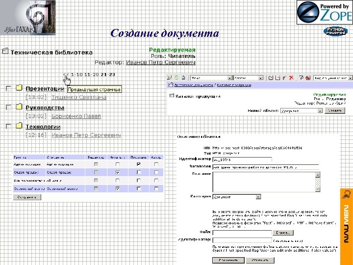Click the Применить button
This screenshot has height=265, width=353.
[228, 260]
